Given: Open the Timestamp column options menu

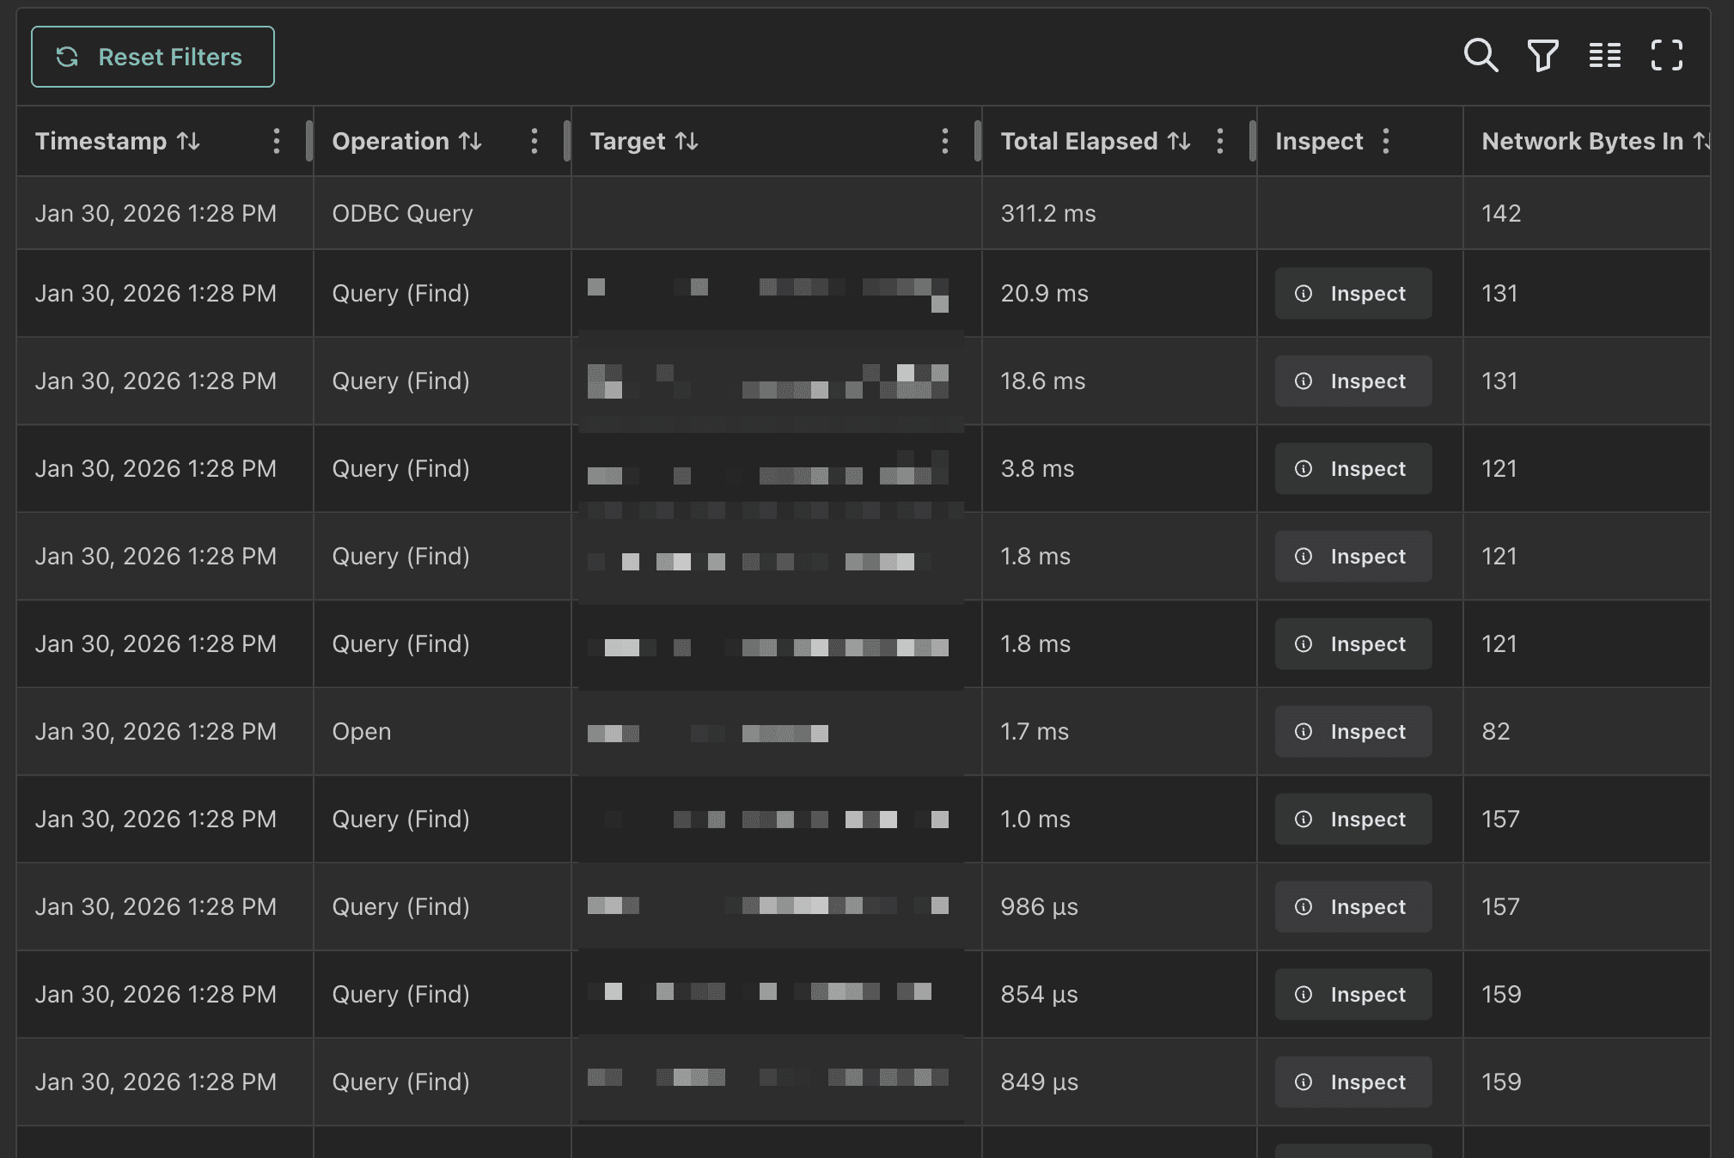Looking at the screenshot, I should tap(277, 141).
